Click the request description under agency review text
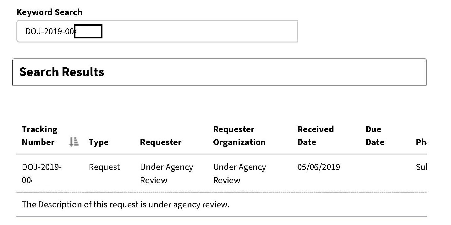451x225 pixels. pos(126,205)
